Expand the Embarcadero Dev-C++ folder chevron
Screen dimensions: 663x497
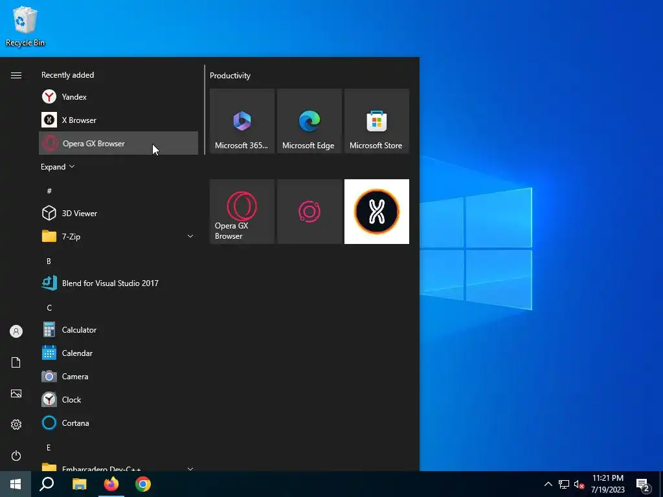pos(190,469)
